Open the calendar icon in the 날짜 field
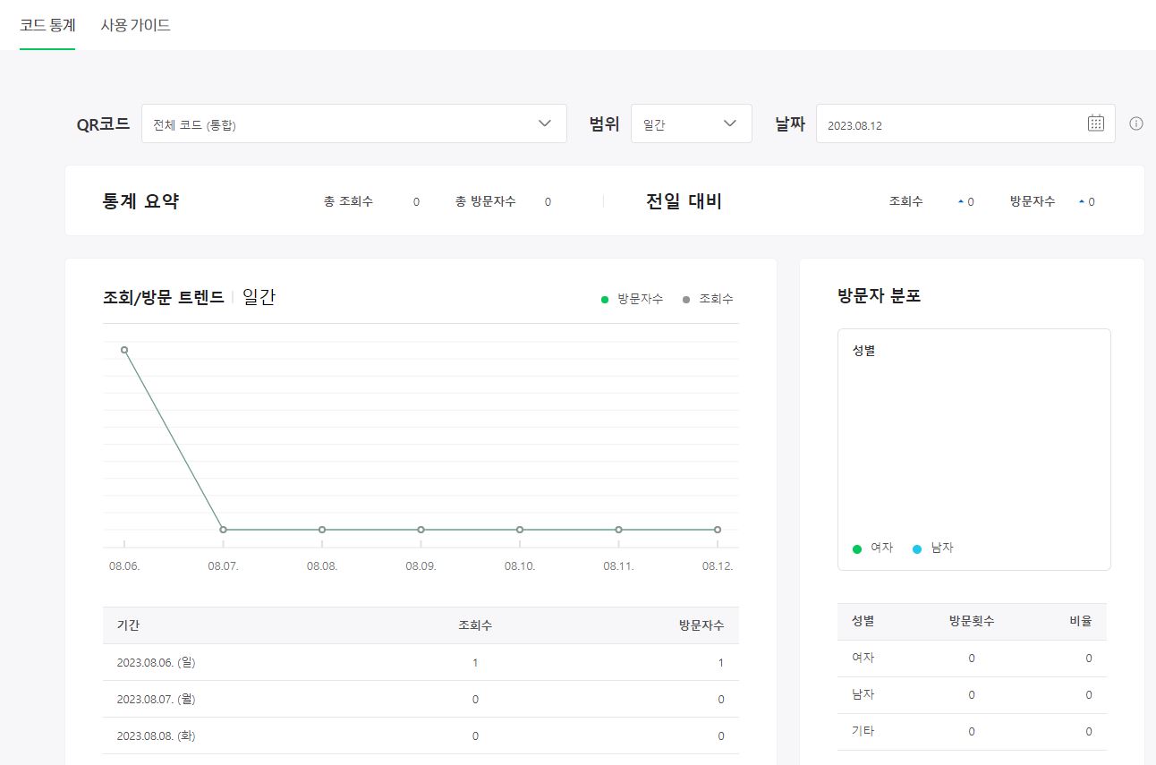Viewport: 1156px width, 765px height. pos(1095,123)
